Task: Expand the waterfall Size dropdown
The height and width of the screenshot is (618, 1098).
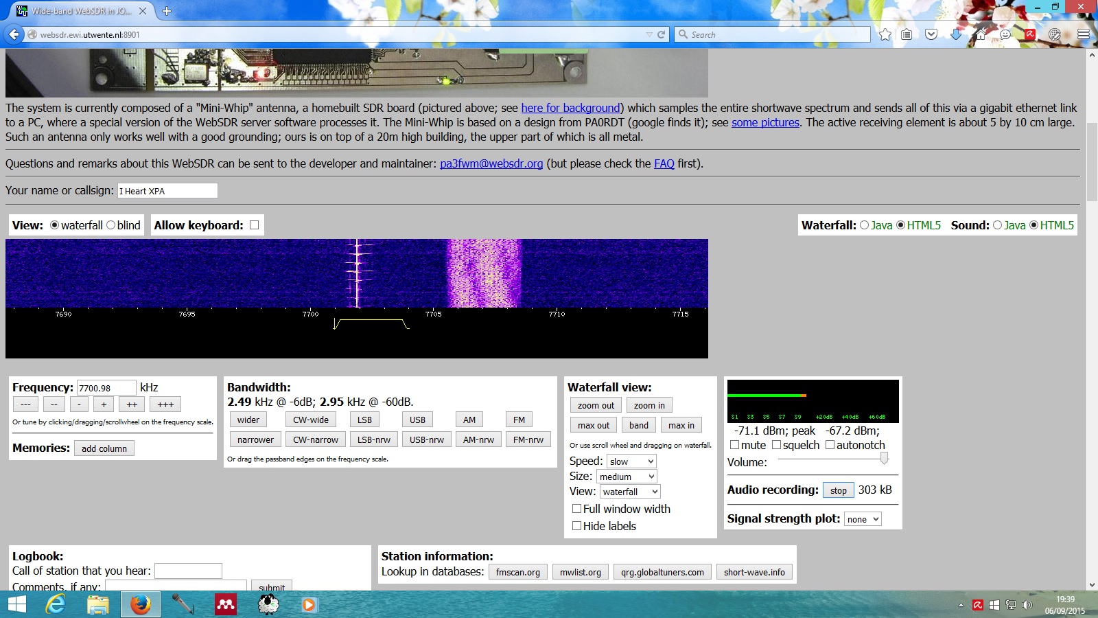Action: tap(627, 477)
